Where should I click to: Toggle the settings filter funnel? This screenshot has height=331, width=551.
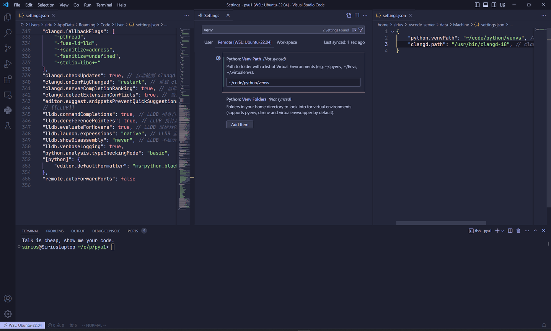click(x=360, y=29)
